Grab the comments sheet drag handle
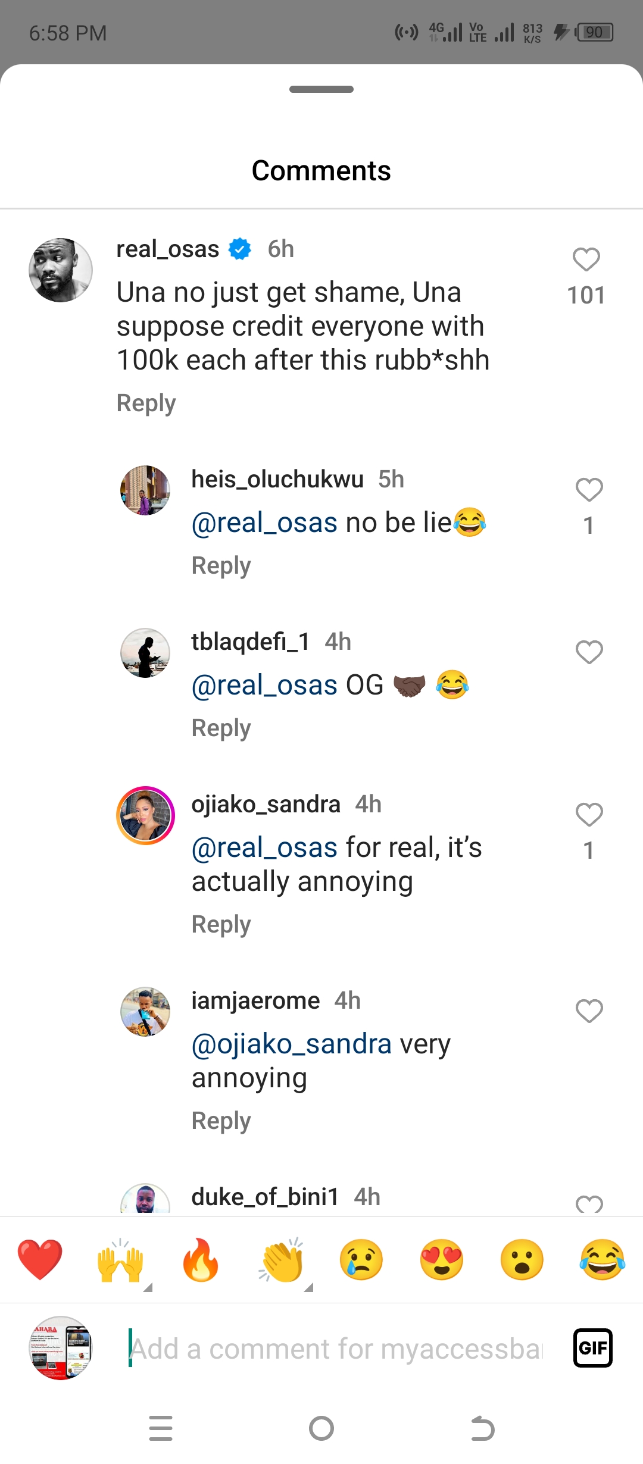 (x=321, y=89)
